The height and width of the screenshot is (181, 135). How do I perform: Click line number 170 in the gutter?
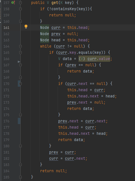click(x=6, y=84)
